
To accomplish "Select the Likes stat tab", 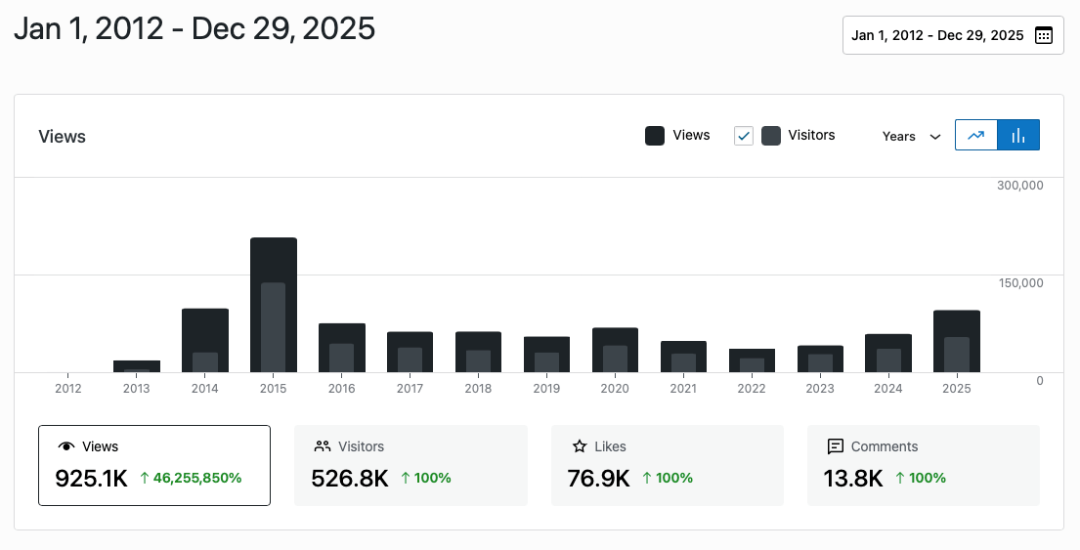I will tap(667, 465).
